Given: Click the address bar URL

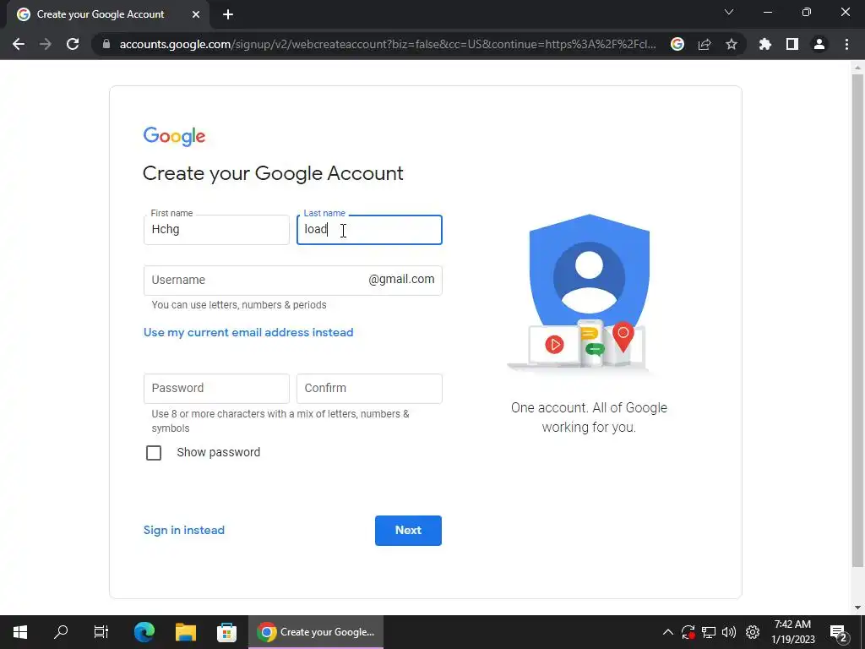Looking at the screenshot, I should pyautogui.click(x=388, y=44).
